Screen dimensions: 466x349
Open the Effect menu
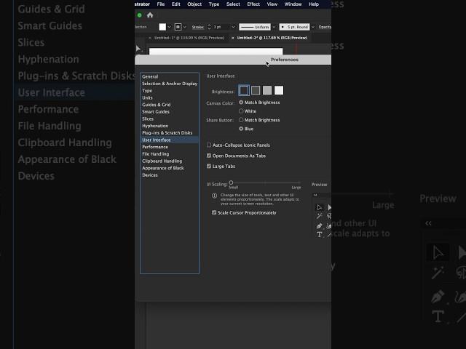(253, 4)
